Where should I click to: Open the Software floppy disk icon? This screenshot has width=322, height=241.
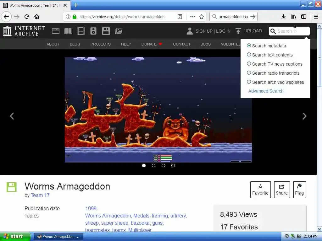[106, 31]
